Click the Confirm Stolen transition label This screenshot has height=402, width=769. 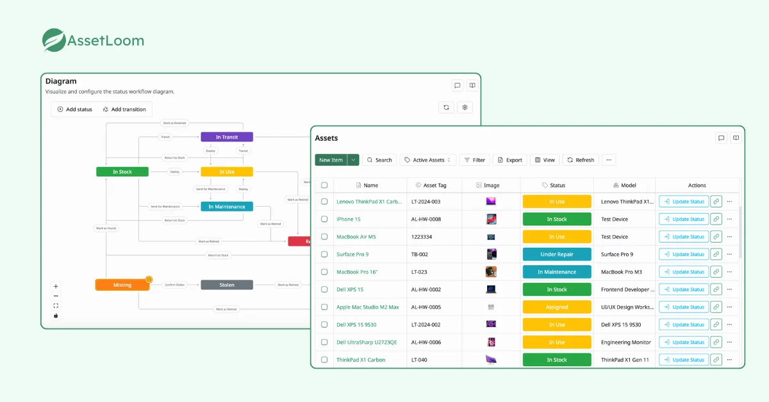175,285
